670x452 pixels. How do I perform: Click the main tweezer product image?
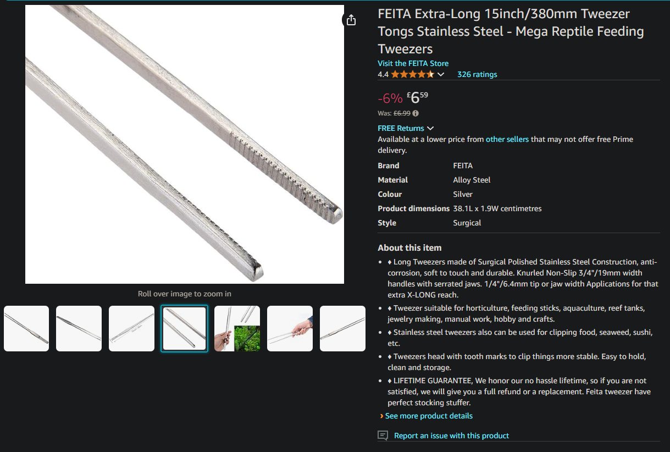tap(185, 144)
